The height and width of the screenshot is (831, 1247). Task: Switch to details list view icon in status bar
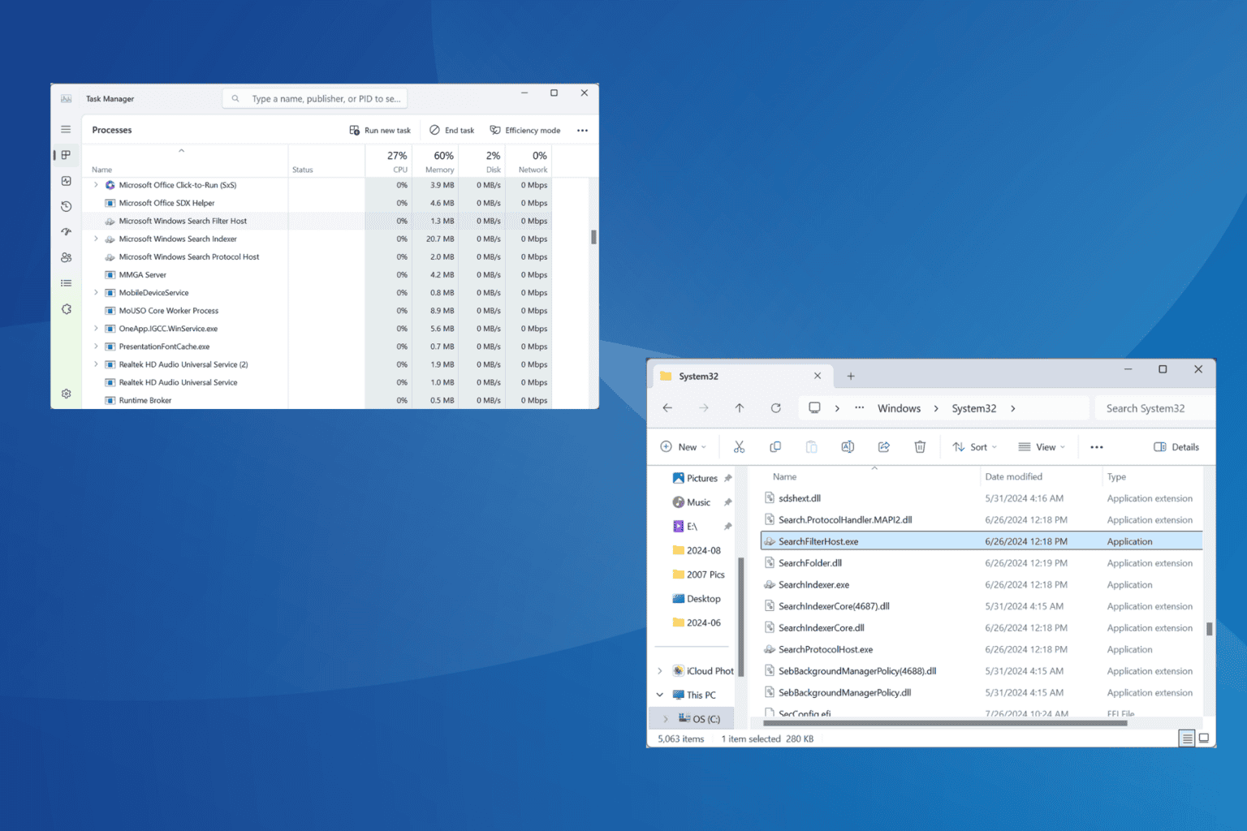1187,738
